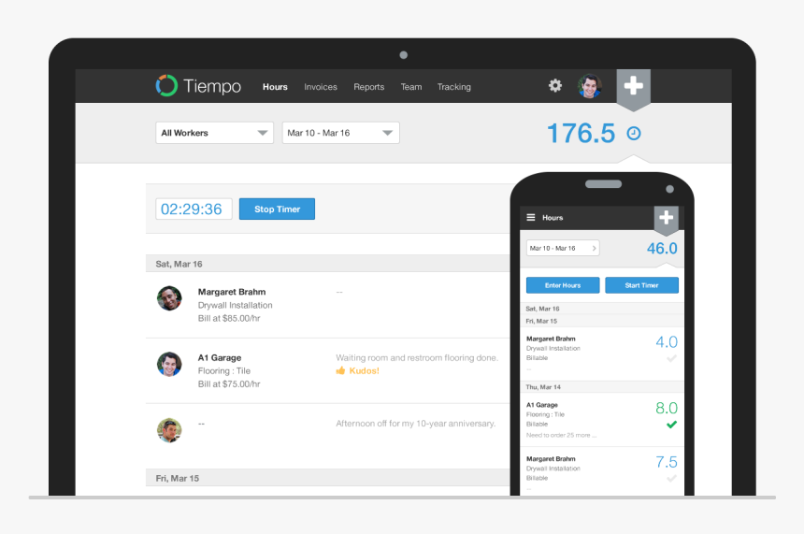Open the Invoices tab
The height and width of the screenshot is (534, 804).
coord(321,87)
